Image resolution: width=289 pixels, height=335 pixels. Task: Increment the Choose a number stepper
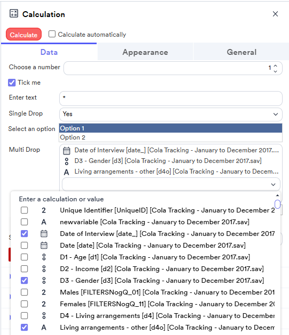pos(276,66)
